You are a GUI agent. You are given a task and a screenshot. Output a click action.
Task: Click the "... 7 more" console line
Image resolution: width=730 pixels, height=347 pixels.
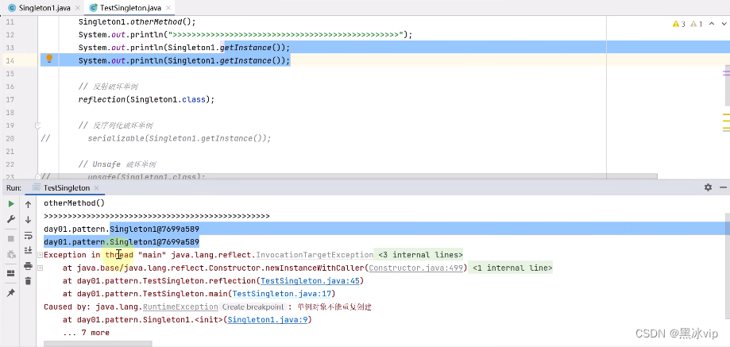(x=86, y=333)
